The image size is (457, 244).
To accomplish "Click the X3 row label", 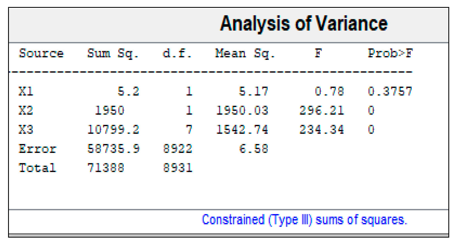I will click(x=26, y=130).
